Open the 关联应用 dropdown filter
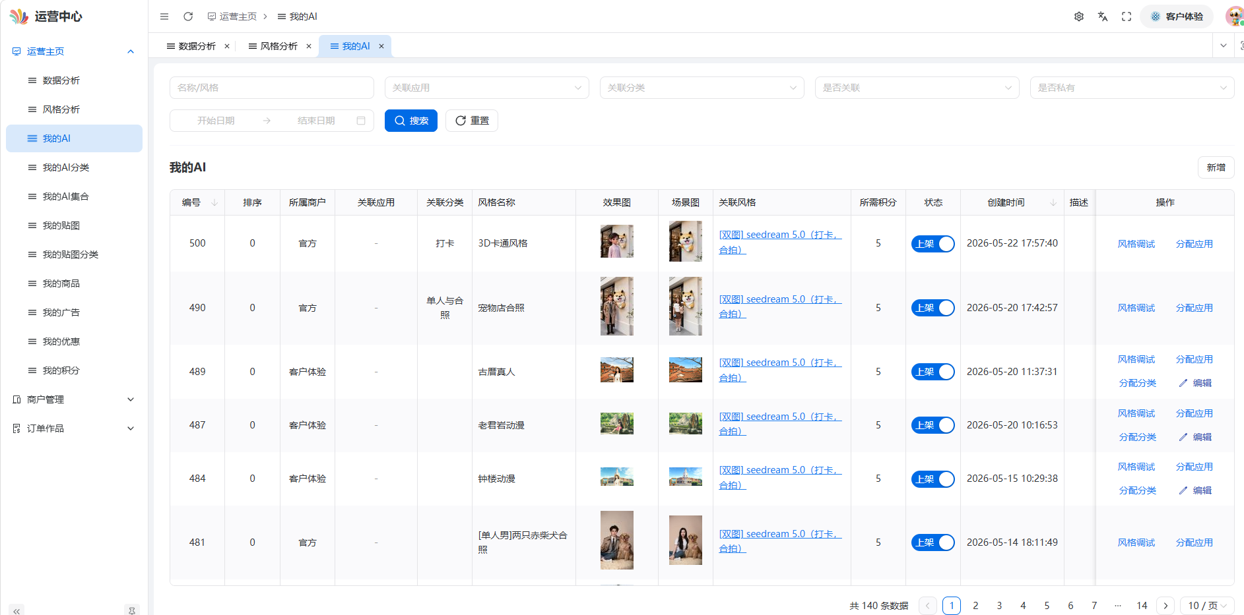 click(487, 88)
